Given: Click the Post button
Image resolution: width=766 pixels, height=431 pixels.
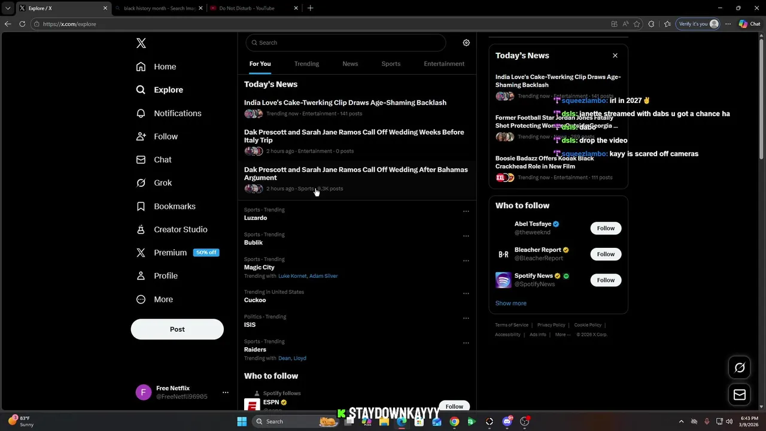Looking at the screenshot, I should pyautogui.click(x=177, y=329).
